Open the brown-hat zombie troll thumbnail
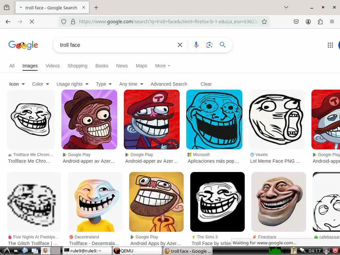This screenshot has height=255, width=340. [89, 120]
